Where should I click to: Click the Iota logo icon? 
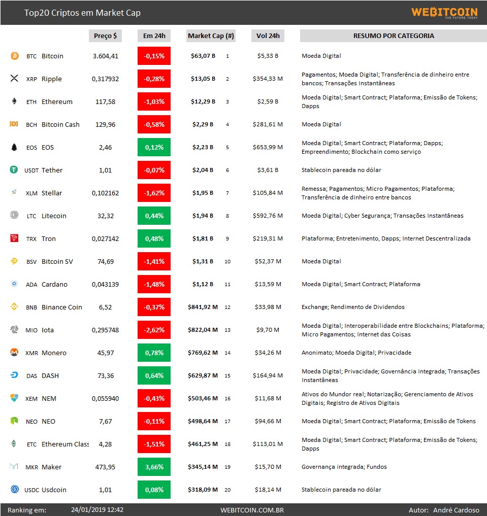pyautogui.click(x=14, y=329)
